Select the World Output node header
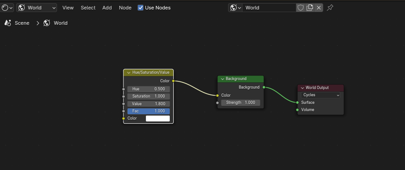 click(x=321, y=88)
